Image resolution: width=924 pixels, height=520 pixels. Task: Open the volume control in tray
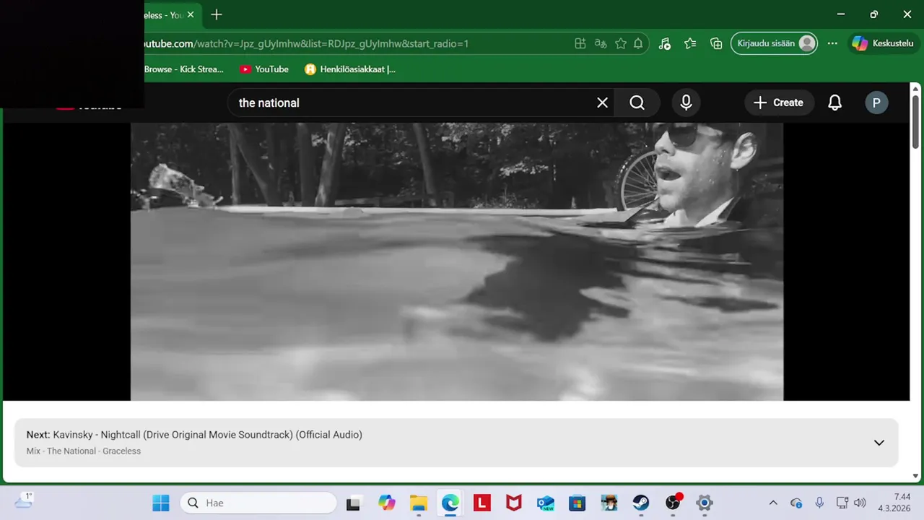(x=859, y=503)
